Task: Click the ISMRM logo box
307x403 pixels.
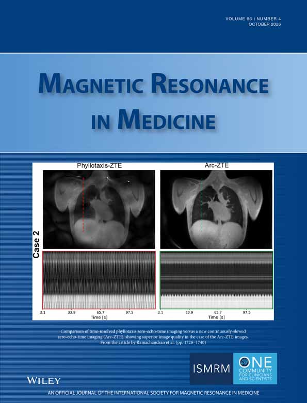Action: [211, 368]
